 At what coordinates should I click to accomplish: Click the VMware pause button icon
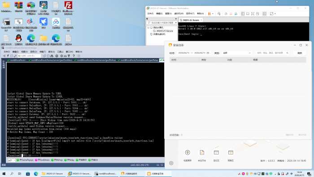tap(209, 13)
